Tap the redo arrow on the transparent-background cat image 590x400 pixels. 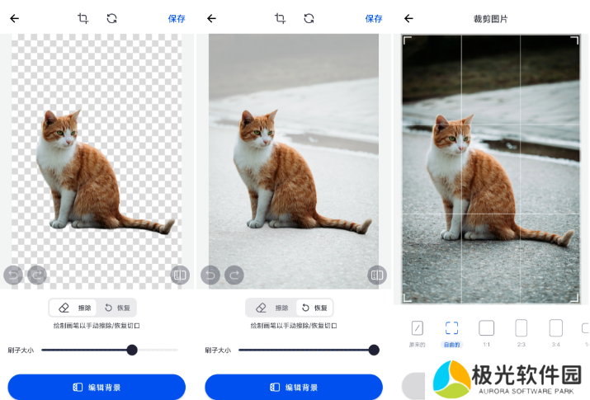point(37,275)
